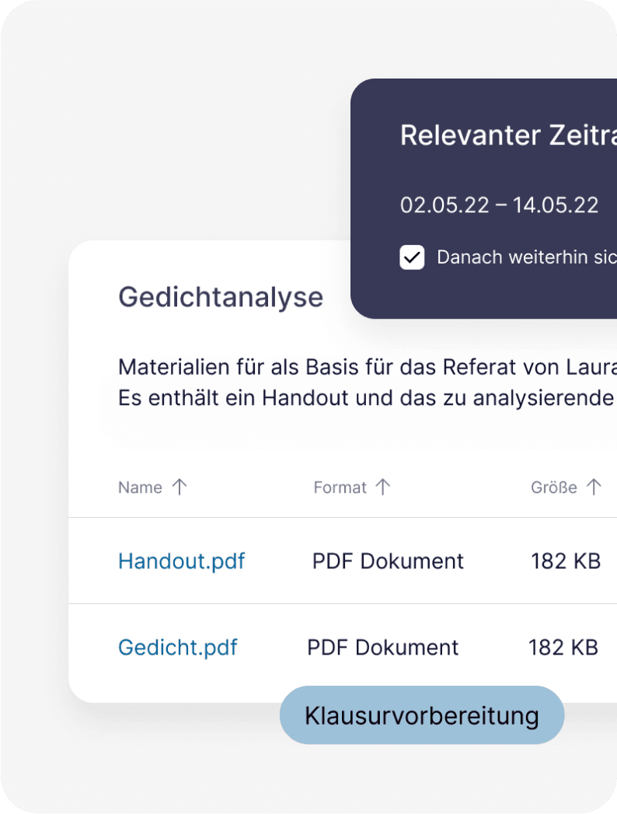Click the sort arrow next to Name
Viewport: 617px width, 814px height.
pyautogui.click(x=180, y=487)
